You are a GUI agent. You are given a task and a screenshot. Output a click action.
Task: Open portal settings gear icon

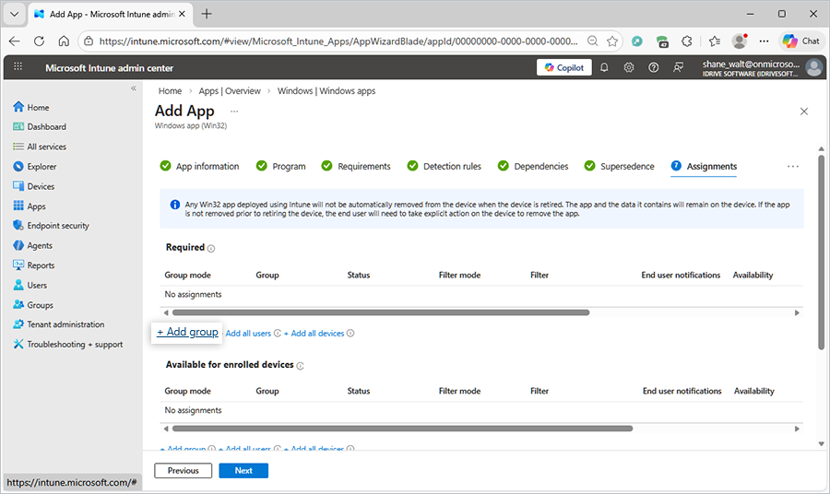(x=629, y=67)
